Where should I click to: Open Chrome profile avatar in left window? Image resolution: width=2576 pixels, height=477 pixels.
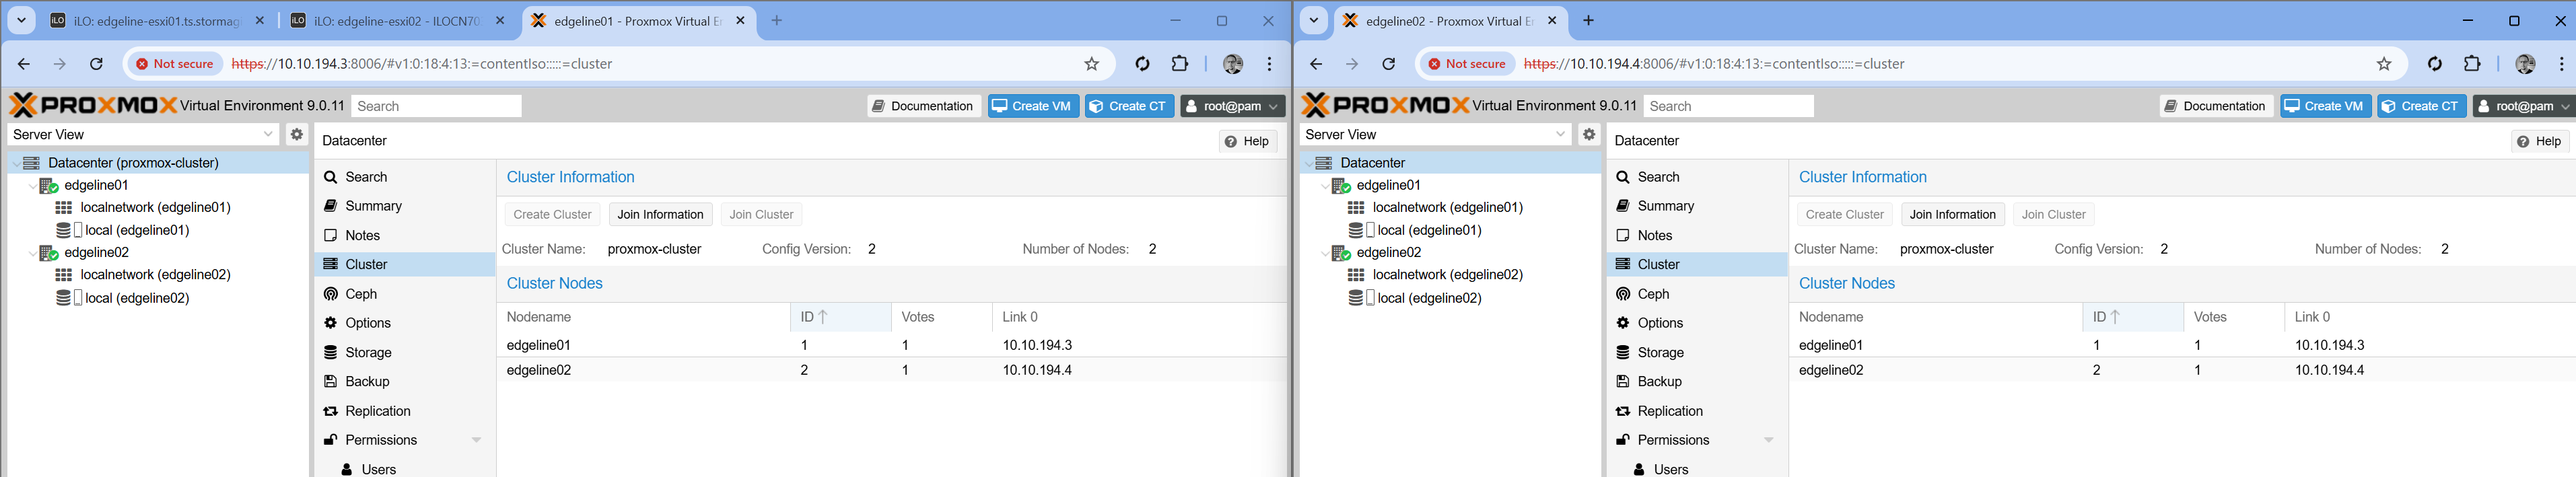[1233, 64]
